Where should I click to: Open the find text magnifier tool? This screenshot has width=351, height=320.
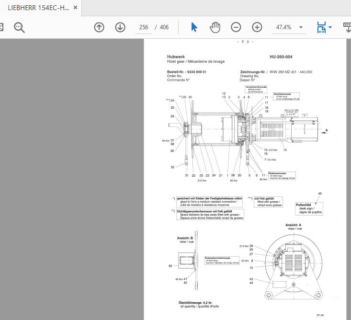[19, 27]
